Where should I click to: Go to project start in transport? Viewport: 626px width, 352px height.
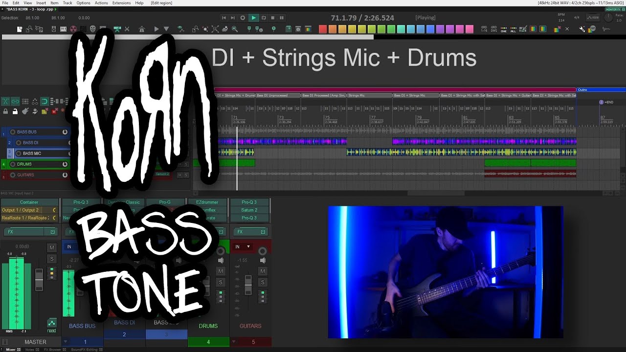coord(224,18)
